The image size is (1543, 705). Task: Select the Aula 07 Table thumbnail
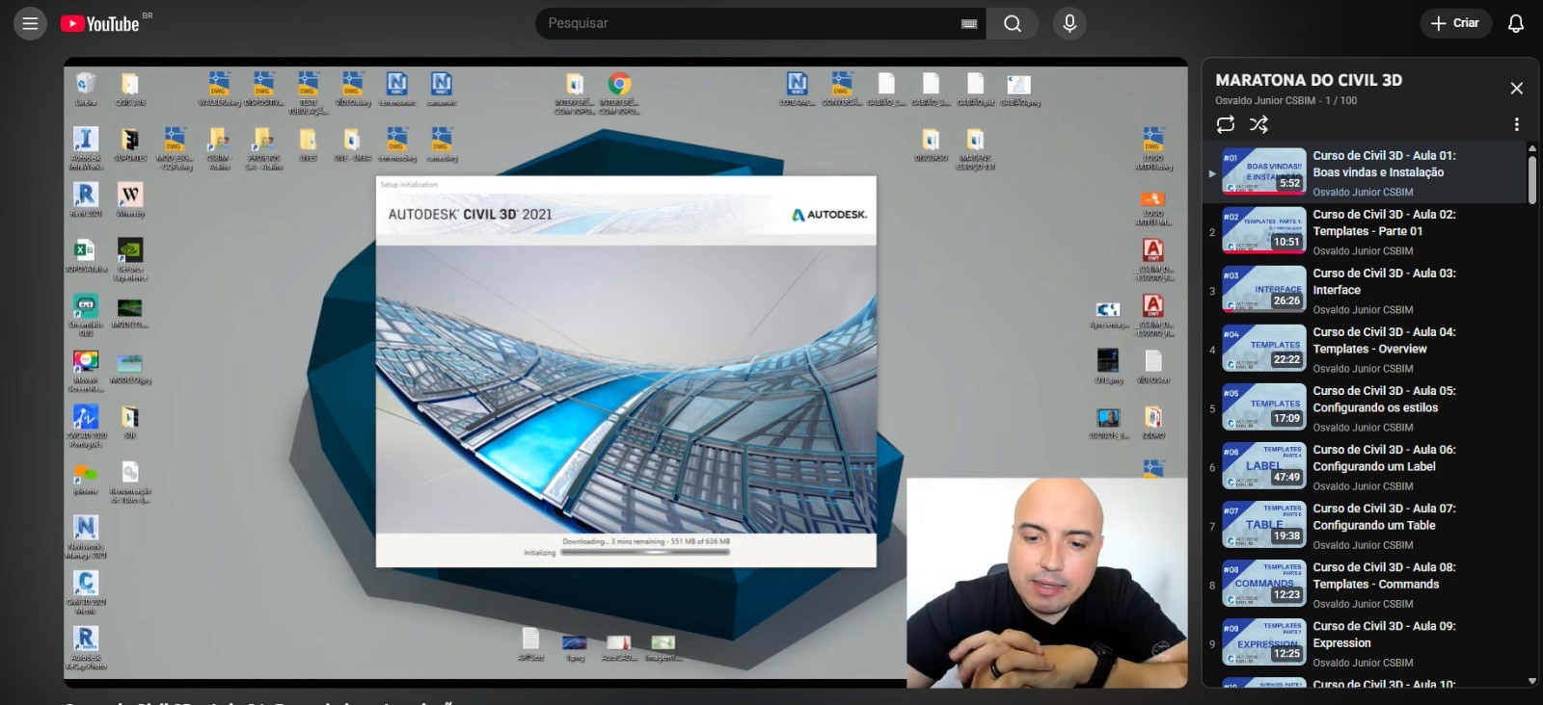[x=1264, y=524]
